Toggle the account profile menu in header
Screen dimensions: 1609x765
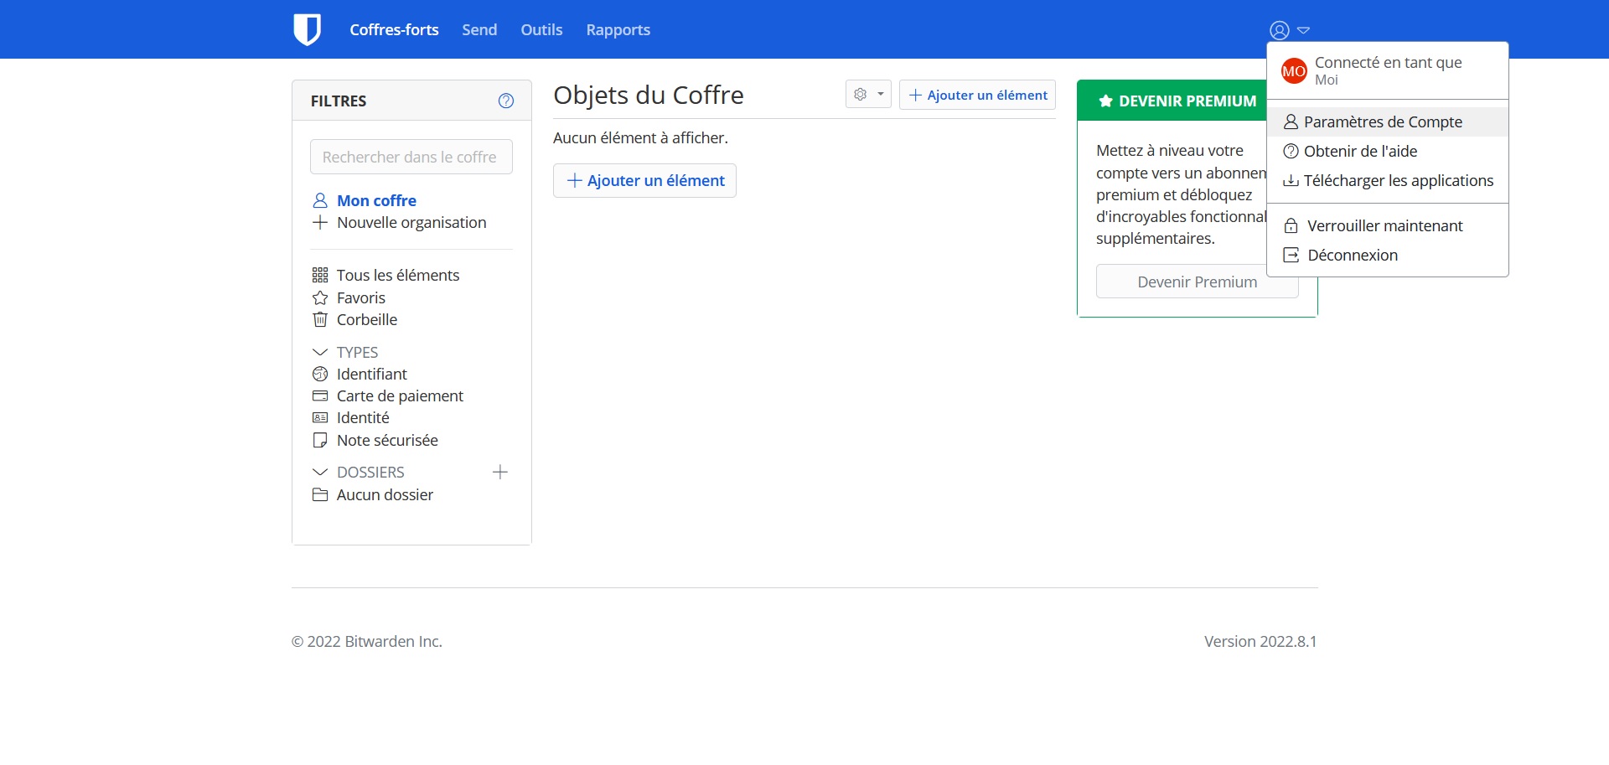1288,30
